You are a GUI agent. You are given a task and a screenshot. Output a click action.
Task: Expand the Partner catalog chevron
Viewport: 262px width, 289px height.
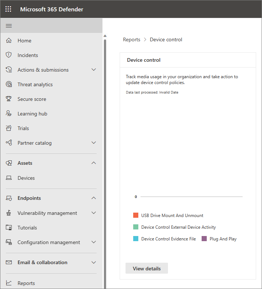(94, 142)
